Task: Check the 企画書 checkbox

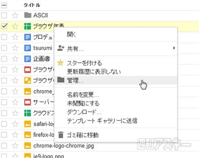Action: 4,59
